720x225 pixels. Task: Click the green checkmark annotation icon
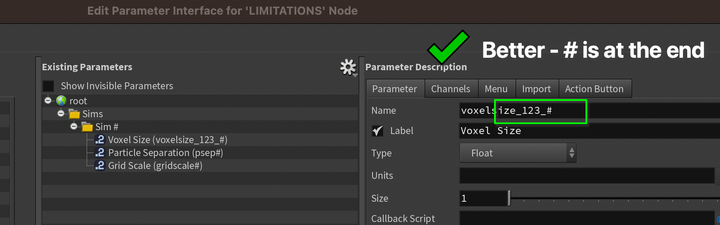(448, 47)
